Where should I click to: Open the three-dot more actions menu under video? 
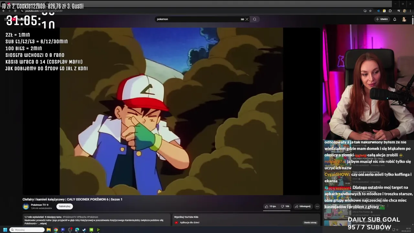tap(317, 206)
